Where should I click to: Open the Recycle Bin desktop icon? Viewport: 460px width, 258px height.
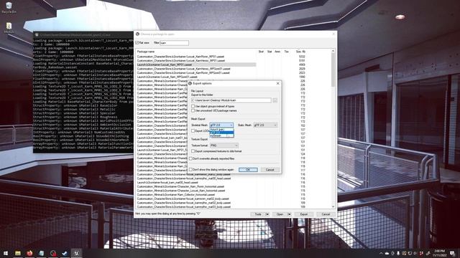tap(9, 8)
